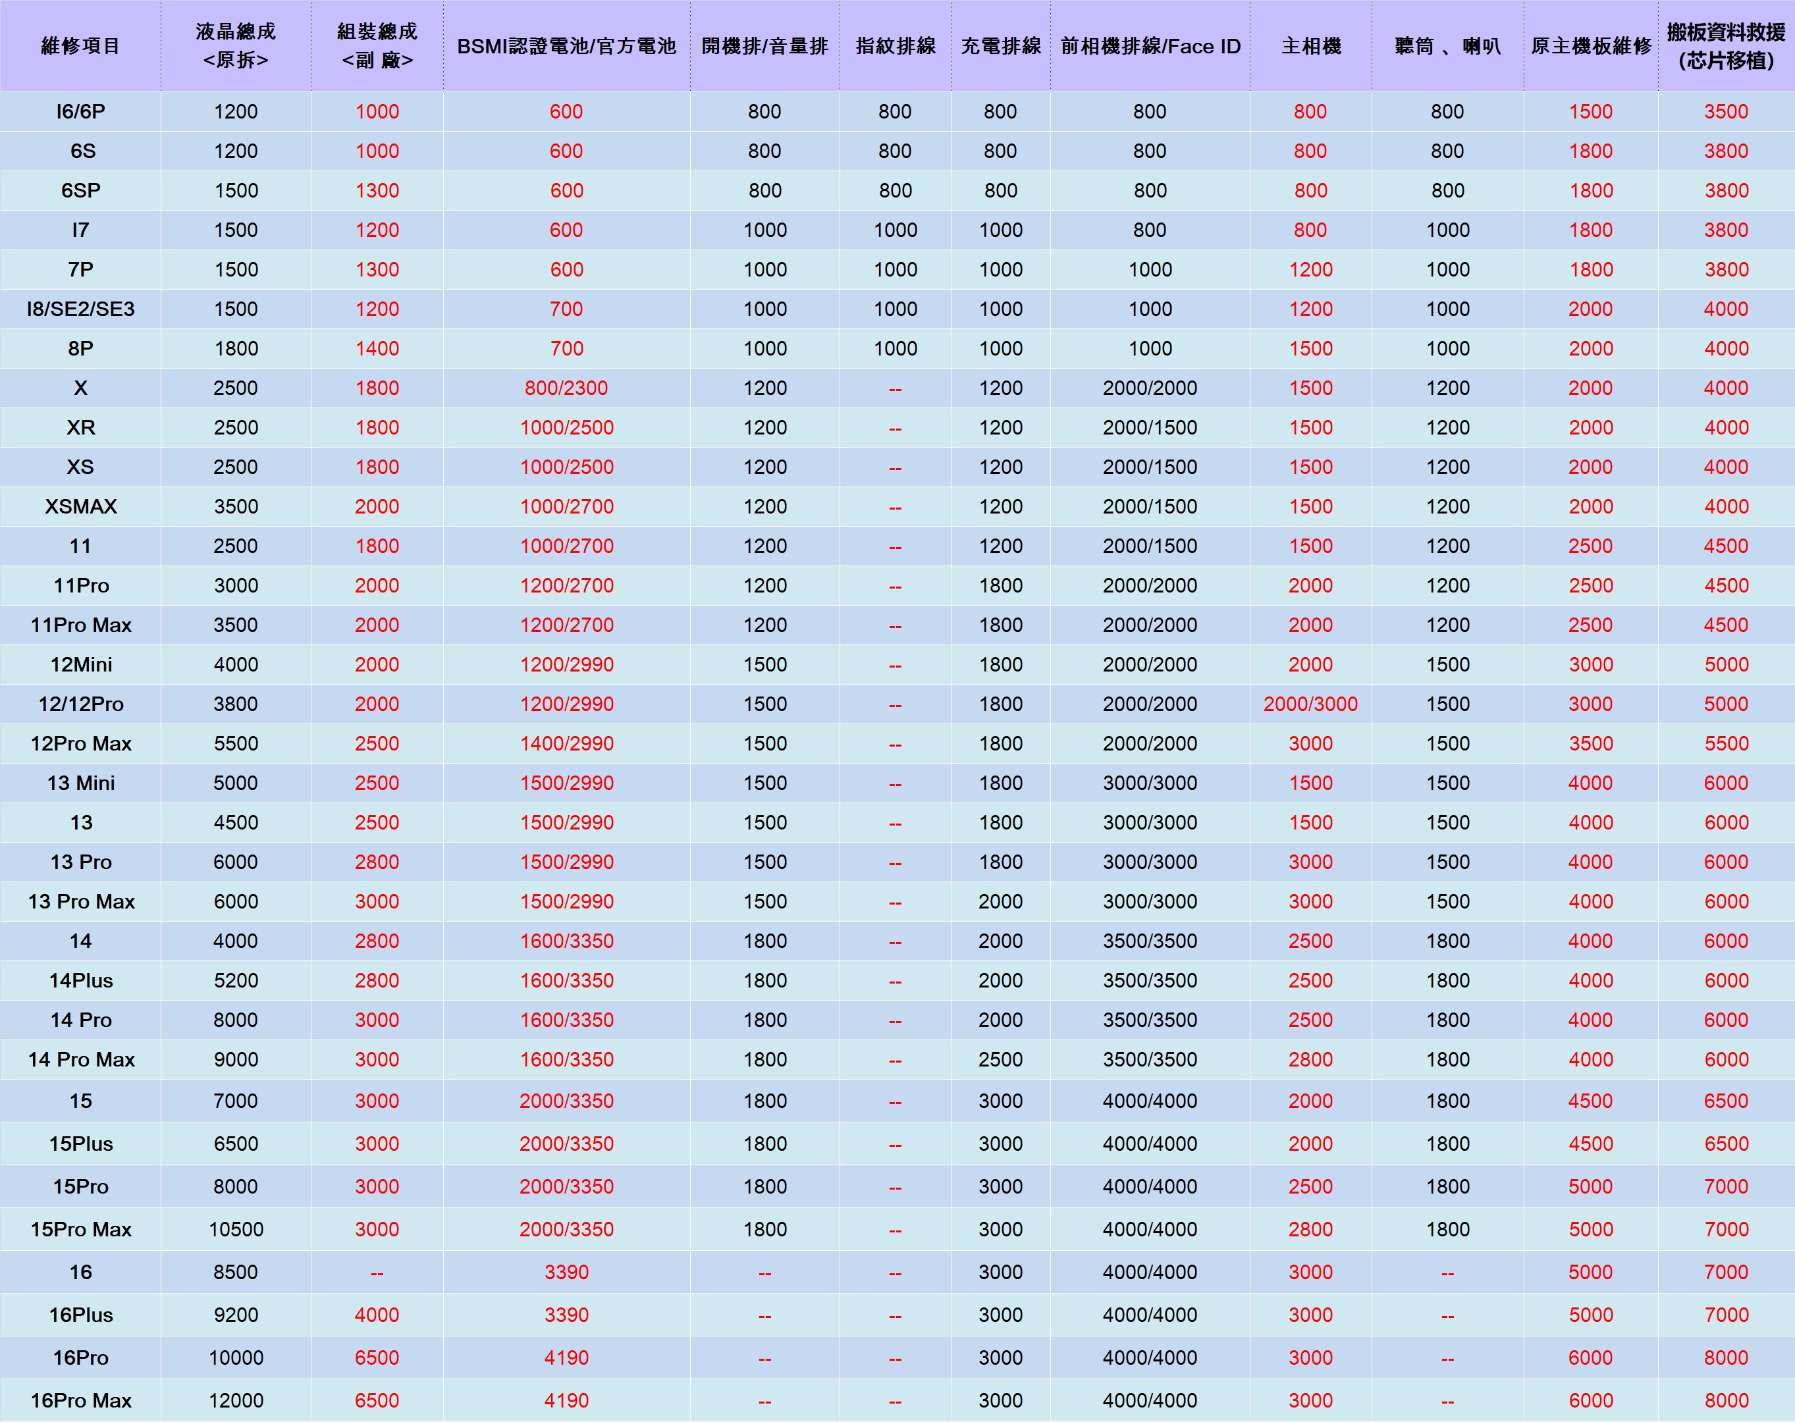Click the 原主機板維修 column header
This screenshot has height=1422, width=1795.
click(1591, 46)
